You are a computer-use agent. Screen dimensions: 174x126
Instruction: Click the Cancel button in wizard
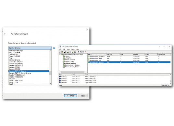tap(83, 96)
